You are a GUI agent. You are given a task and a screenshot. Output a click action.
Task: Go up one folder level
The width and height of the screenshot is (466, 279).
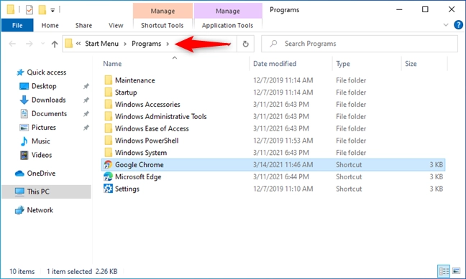click(x=55, y=44)
